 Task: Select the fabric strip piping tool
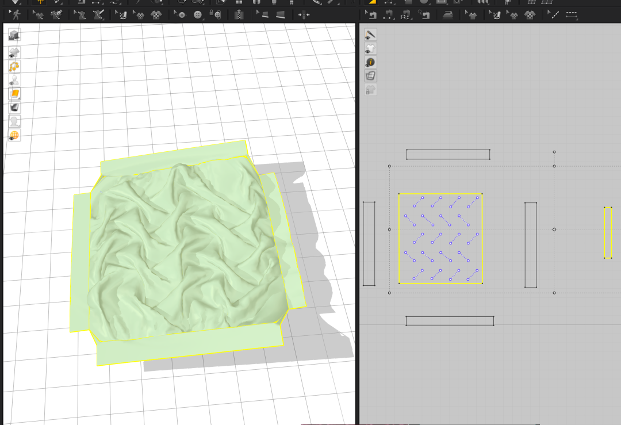[x=281, y=15]
